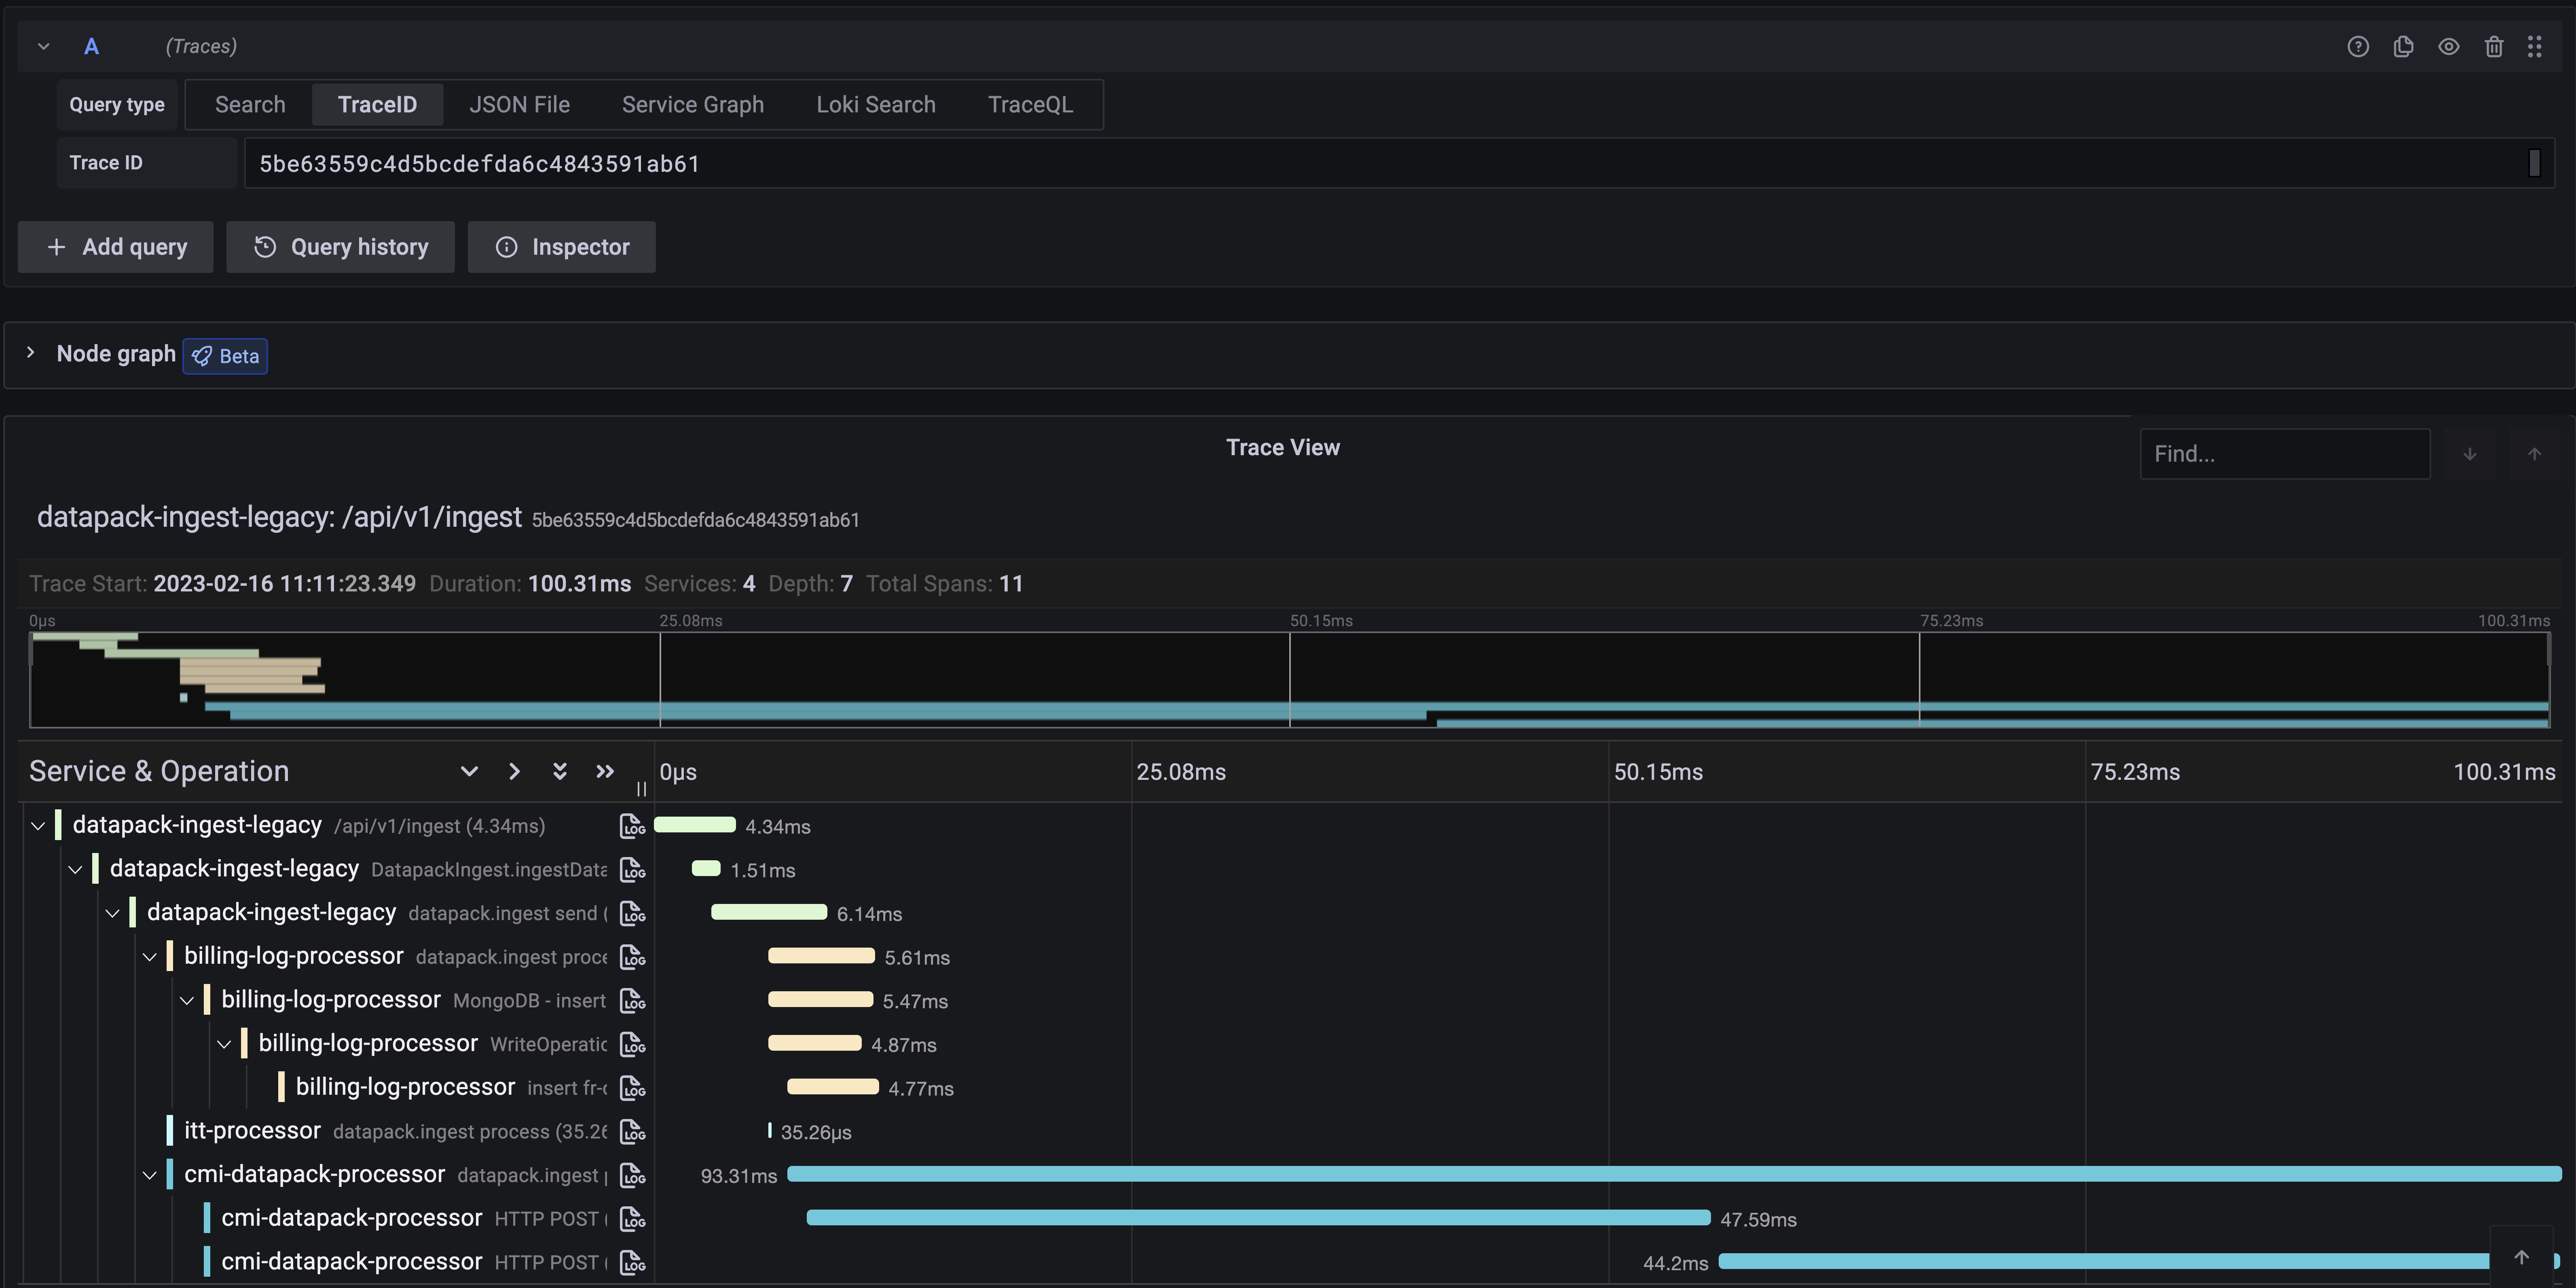Select the TraceQL query type

(x=1030, y=105)
